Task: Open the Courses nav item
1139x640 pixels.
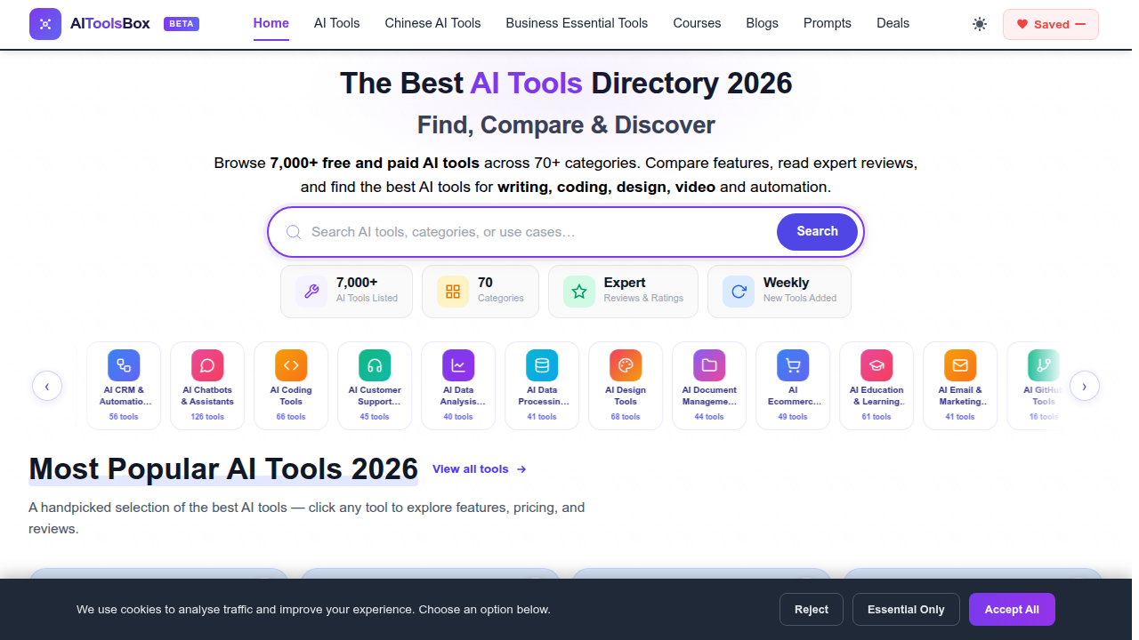Action: pos(698,23)
